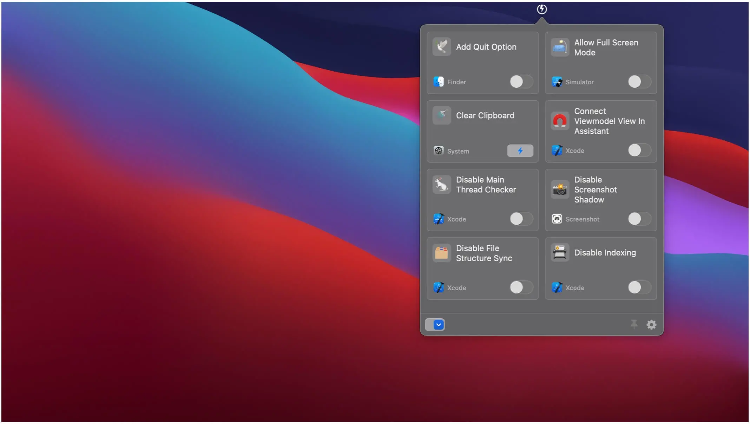Click Xcode icon under Connect Viewmodel View

(557, 150)
